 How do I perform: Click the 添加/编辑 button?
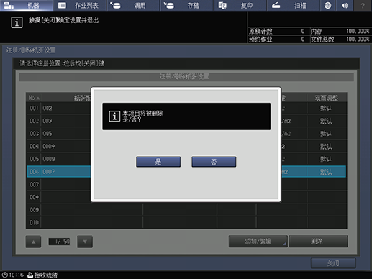click(x=258, y=242)
